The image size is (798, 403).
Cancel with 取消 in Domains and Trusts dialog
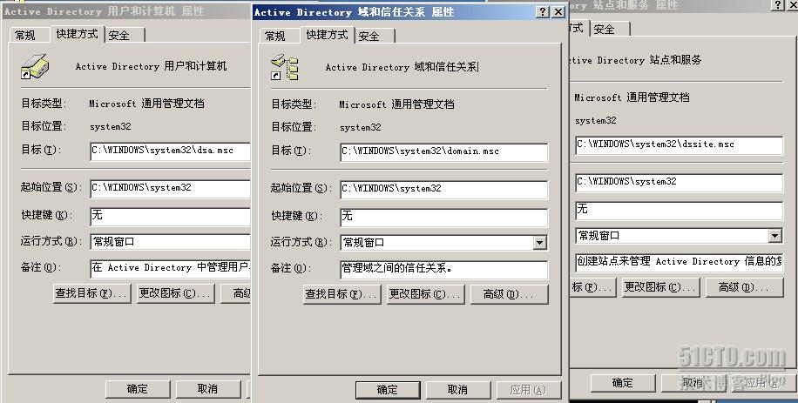(458, 390)
